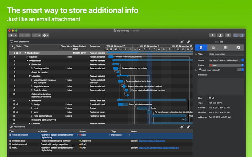This screenshot has width=252, height=157.
Task: Click the Hotel reservation attachment file icon
Action: [10, 135]
